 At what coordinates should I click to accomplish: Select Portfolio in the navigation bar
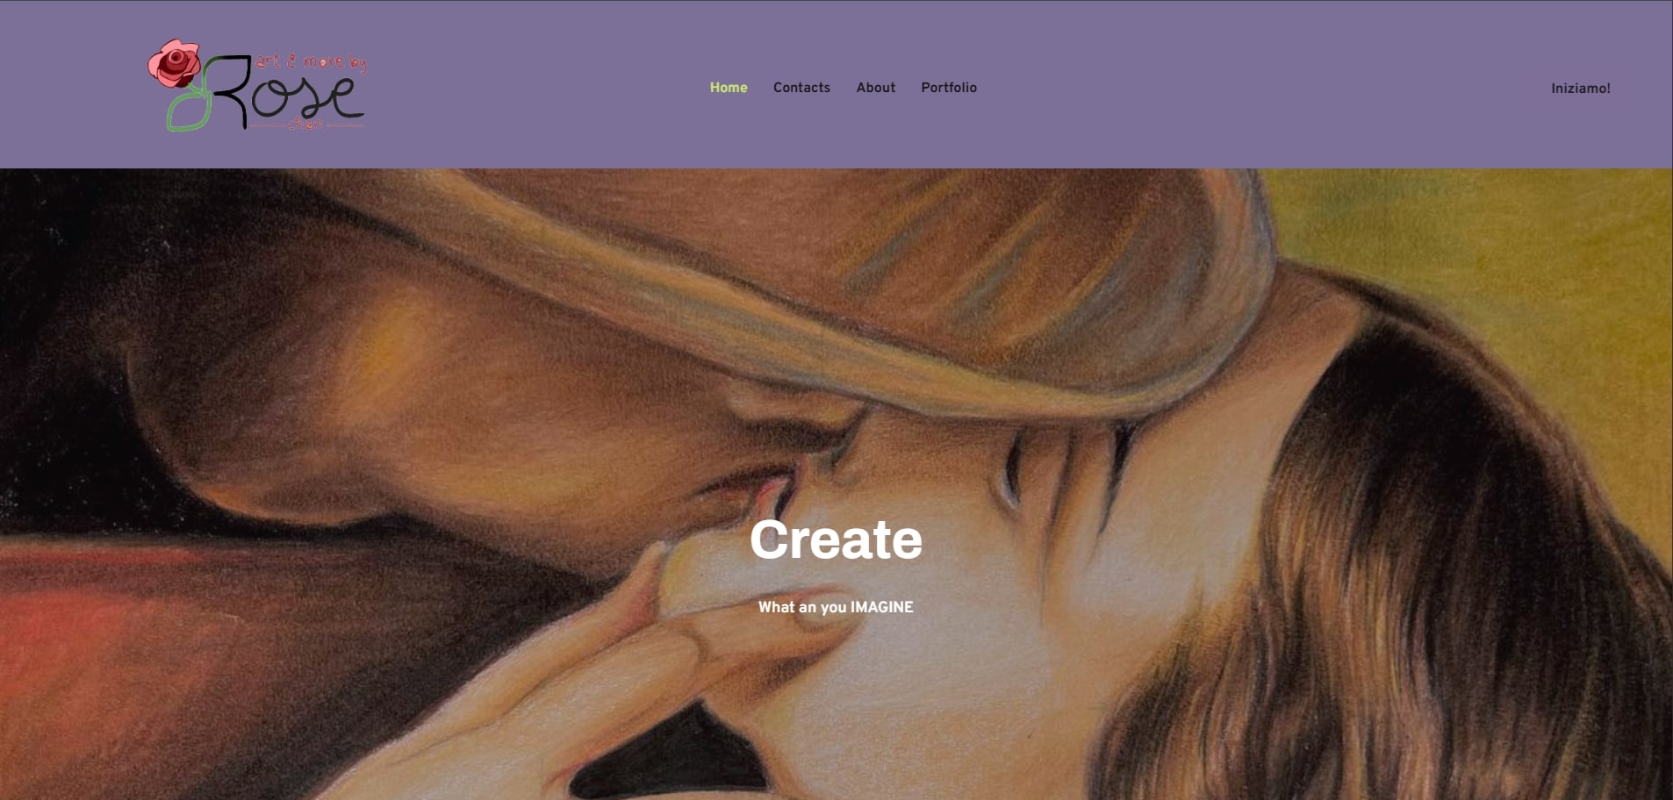(x=949, y=88)
